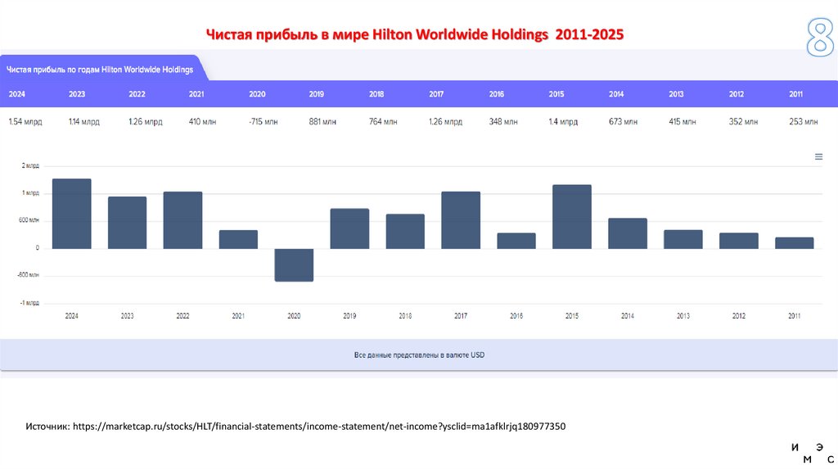Select the value '-715 млн'
This screenshot has width=838, height=470.
263,122
